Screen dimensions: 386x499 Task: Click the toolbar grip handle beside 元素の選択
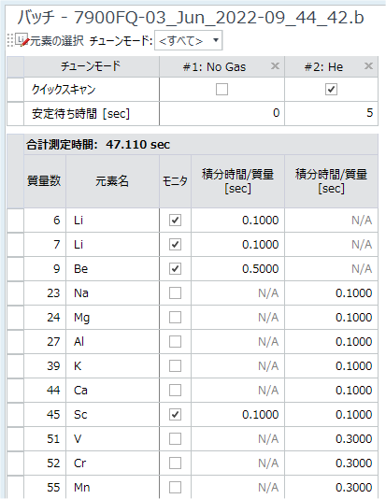coord(10,40)
